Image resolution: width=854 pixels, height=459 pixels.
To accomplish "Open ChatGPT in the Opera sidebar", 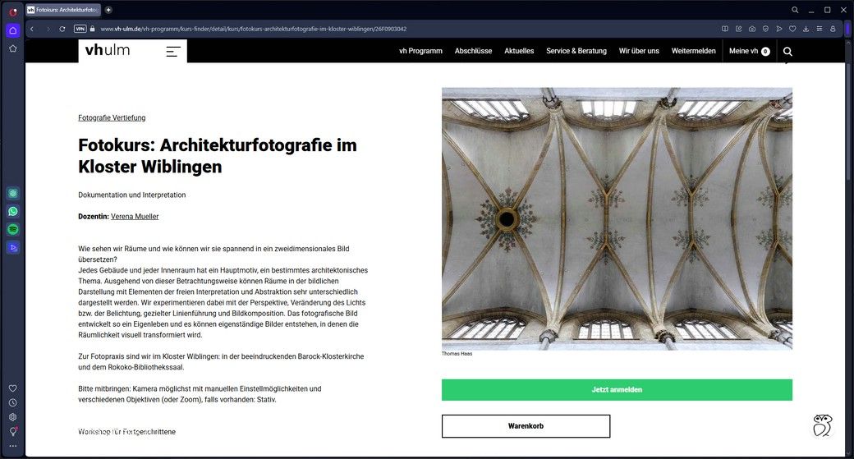I will [x=13, y=193].
